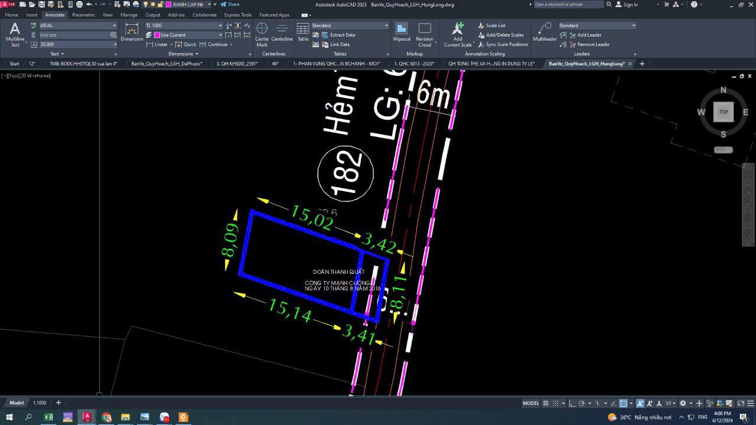Open the BanVe_QuyHoach_LGH_DaPhuoc drawing tab

tap(167, 64)
